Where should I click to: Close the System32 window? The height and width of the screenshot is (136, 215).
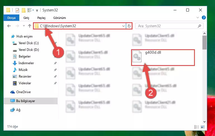[200, 10]
